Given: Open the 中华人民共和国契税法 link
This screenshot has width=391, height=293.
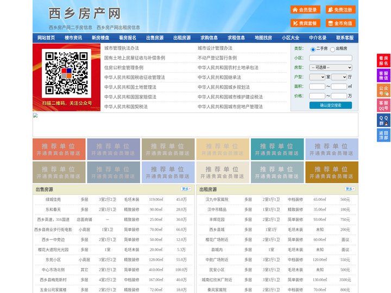Looking at the screenshot, I should 126,107.
